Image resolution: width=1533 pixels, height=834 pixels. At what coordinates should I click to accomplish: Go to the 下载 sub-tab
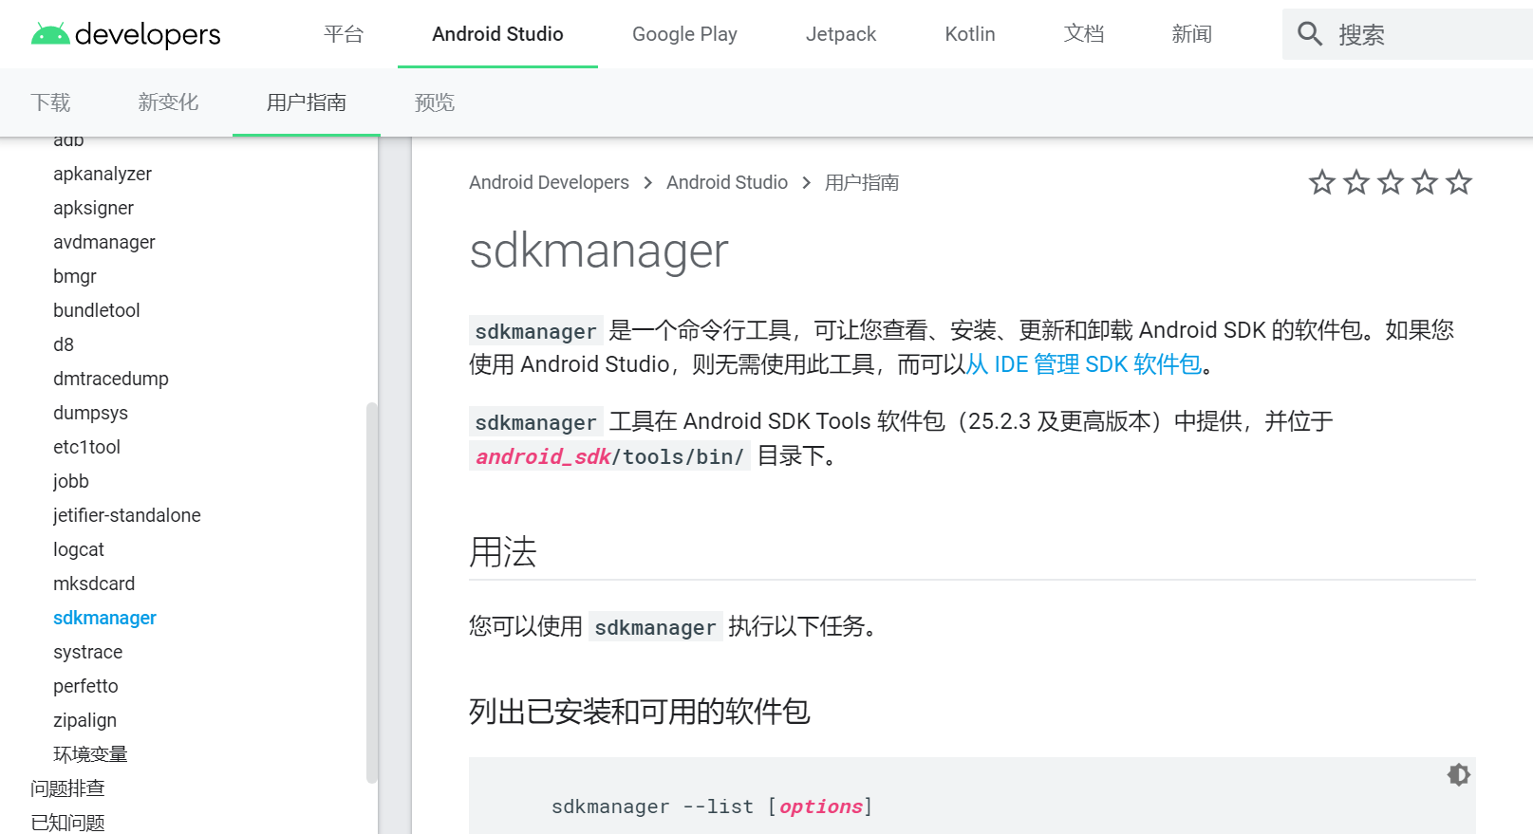50,102
